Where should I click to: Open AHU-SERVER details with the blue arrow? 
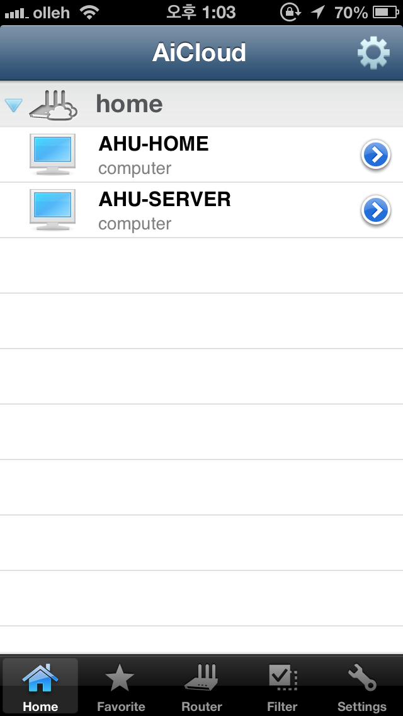pos(376,211)
